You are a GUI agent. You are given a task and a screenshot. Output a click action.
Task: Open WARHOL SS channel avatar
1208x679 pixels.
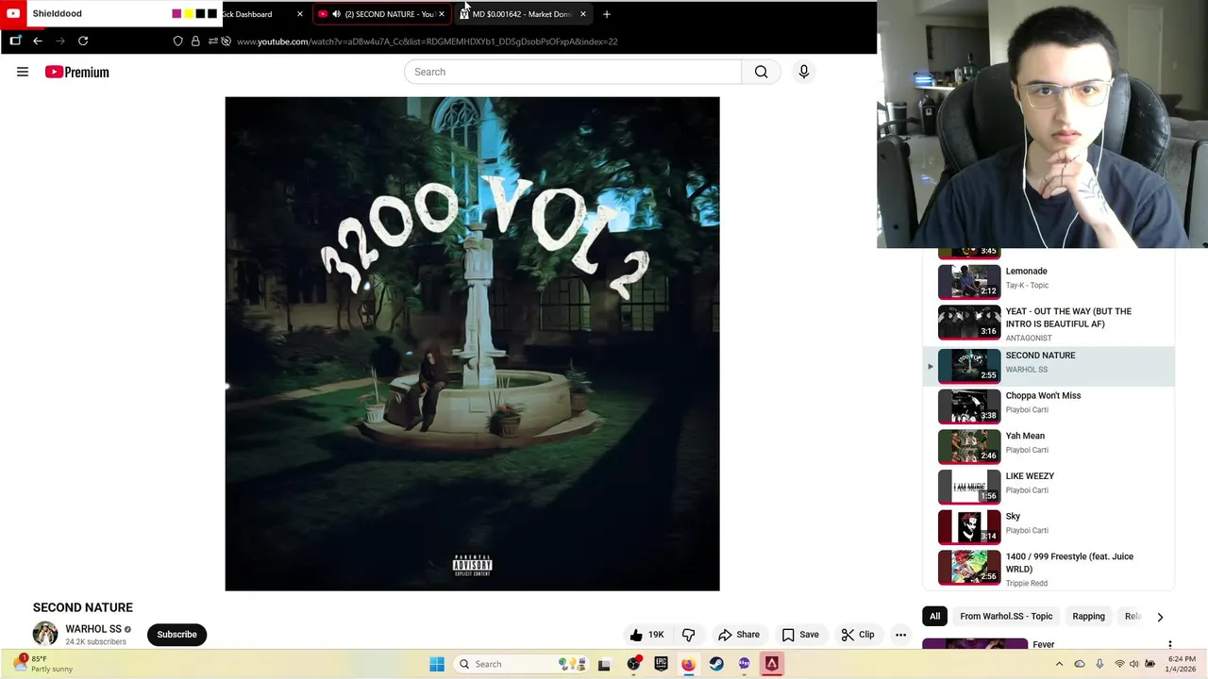[45, 634]
